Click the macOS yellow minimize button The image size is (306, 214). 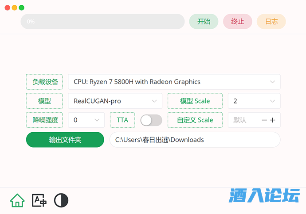(x=15, y=8)
